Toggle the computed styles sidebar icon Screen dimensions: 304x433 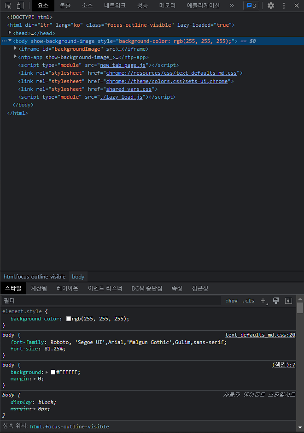(x=288, y=301)
